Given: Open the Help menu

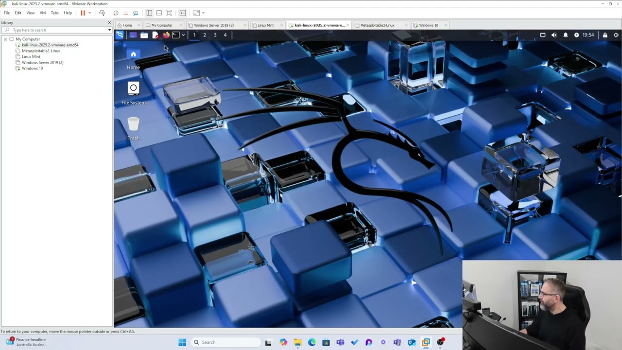Looking at the screenshot, I should point(68,13).
